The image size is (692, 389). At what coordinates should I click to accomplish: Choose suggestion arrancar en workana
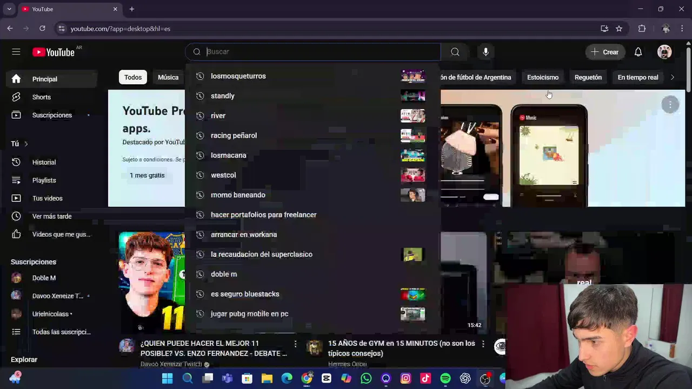click(313, 234)
